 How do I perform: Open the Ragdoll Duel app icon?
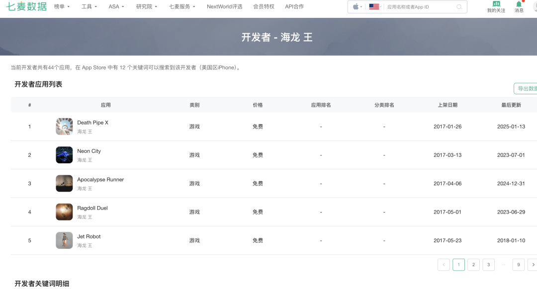[x=64, y=212]
